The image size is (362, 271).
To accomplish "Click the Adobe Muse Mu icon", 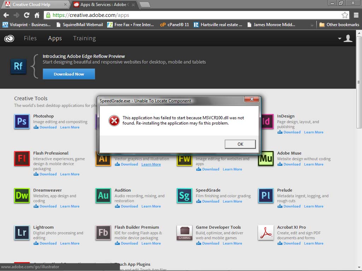I will coord(265,159).
